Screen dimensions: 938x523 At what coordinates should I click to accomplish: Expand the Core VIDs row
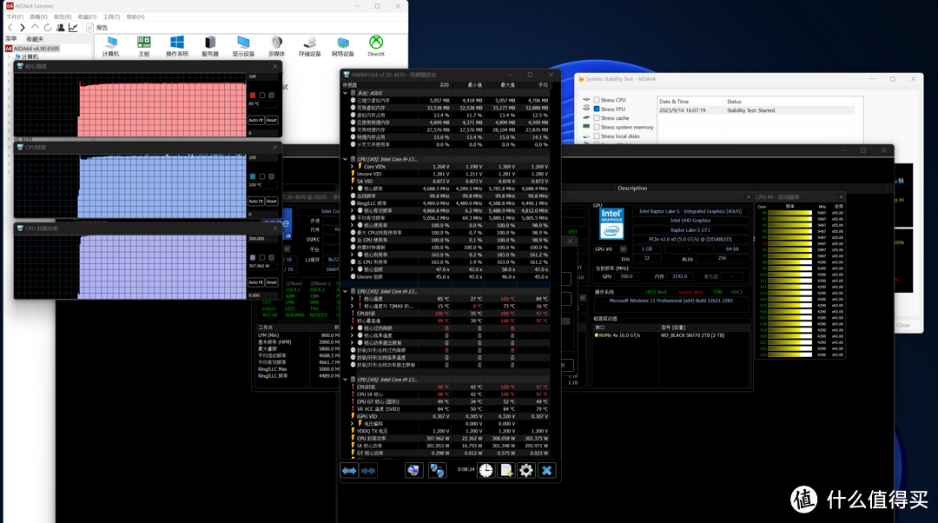pos(353,166)
